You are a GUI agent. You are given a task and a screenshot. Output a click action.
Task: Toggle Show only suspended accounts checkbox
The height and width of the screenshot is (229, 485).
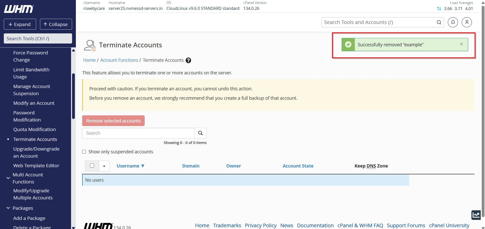point(84,152)
